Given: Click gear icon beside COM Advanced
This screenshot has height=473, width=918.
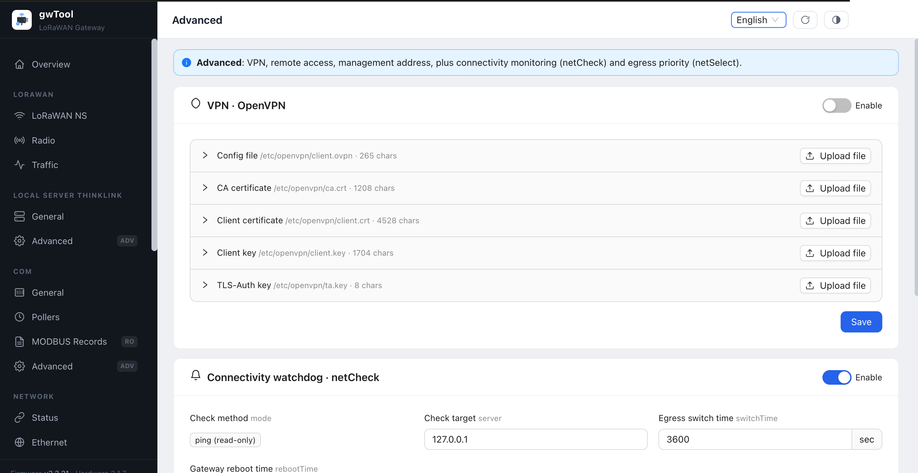Looking at the screenshot, I should point(20,366).
